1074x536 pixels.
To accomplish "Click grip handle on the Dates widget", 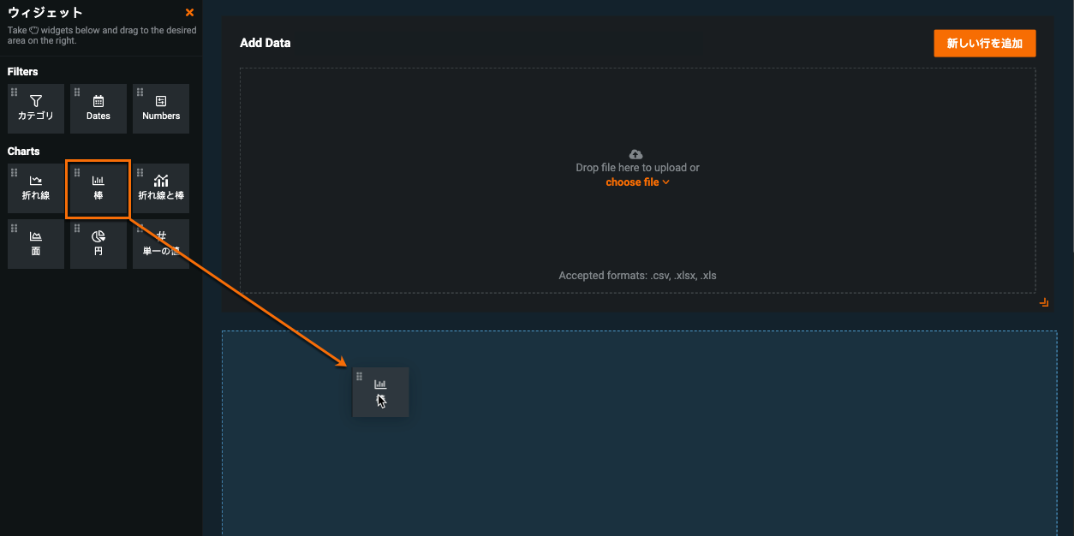I will coord(77,92).
